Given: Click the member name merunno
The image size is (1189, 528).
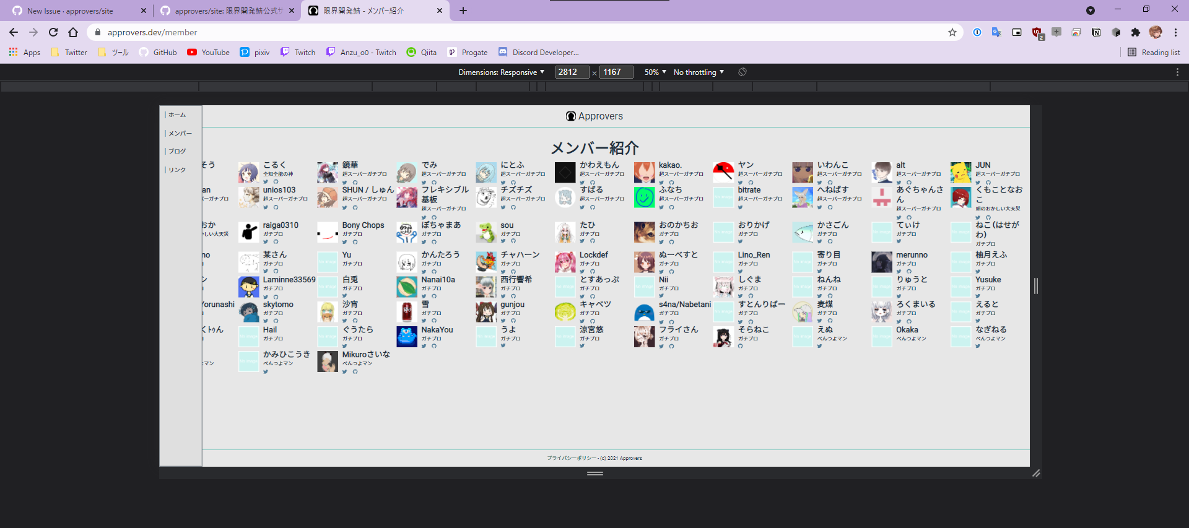Looking at the screenshot, I should (x=912, y=255).
